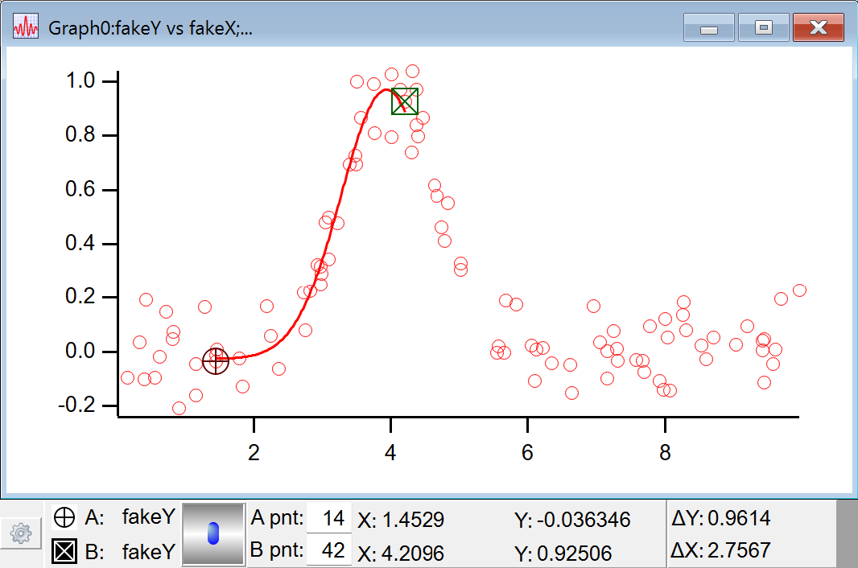The image size is (858, 568).
Task: Click the 6 tick label on bottom axis
Action: (527, 453)
